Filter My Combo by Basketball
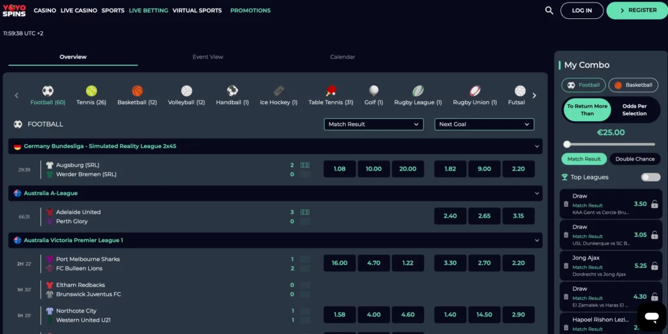The height and width of the screenshot is (334, 668). pyautogui.click(x=633, y=85)
